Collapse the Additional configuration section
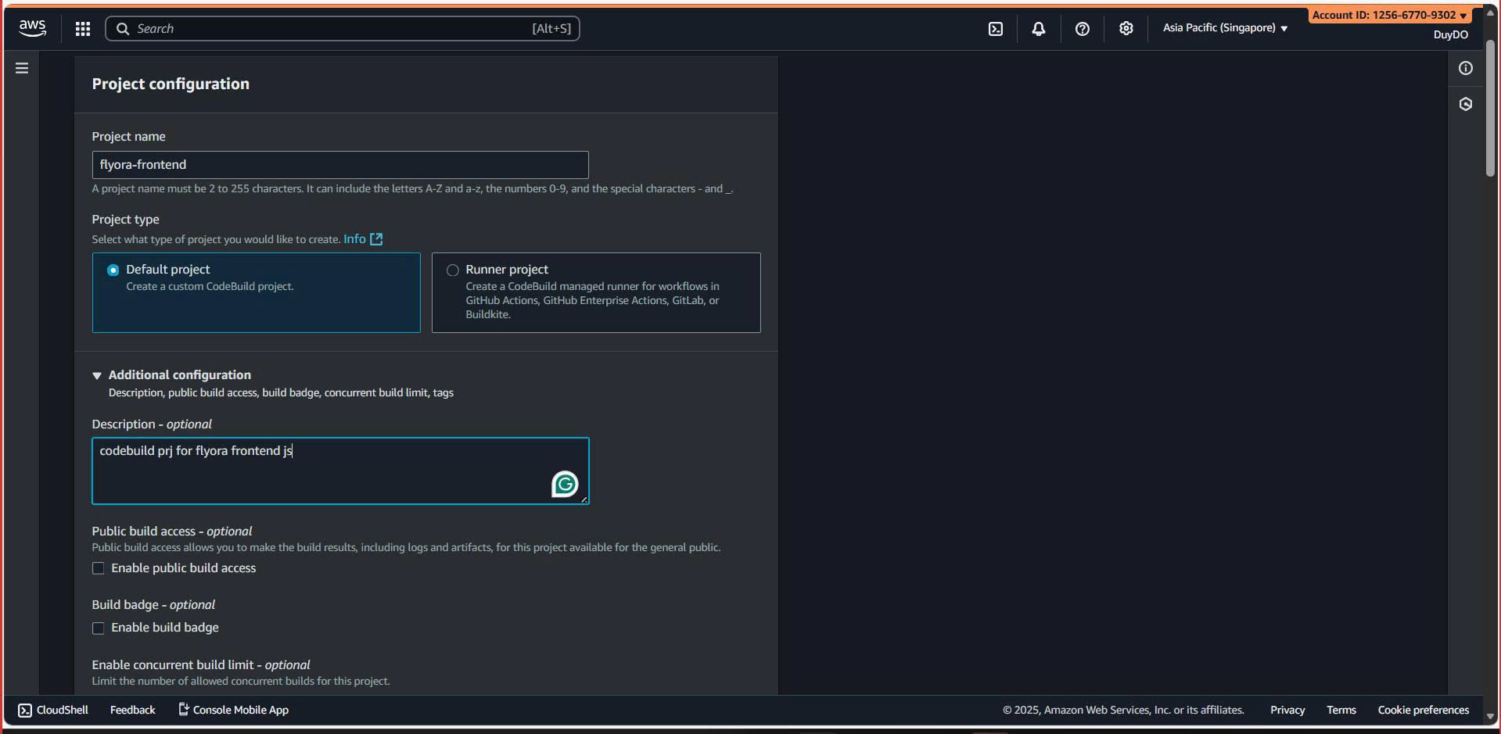1501x734 pixels. pos(96,375)
